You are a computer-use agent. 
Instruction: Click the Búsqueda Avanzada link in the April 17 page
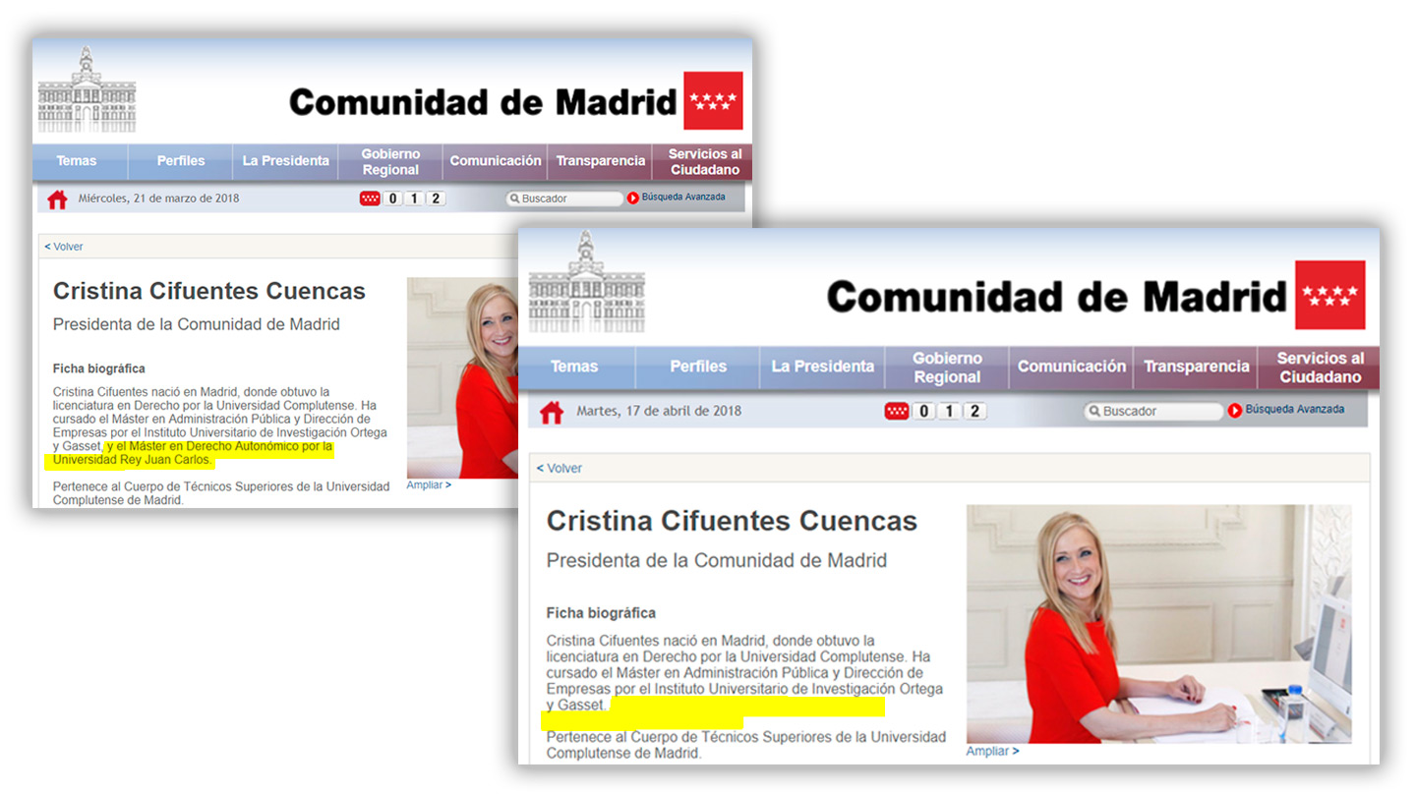point(1294,410)
